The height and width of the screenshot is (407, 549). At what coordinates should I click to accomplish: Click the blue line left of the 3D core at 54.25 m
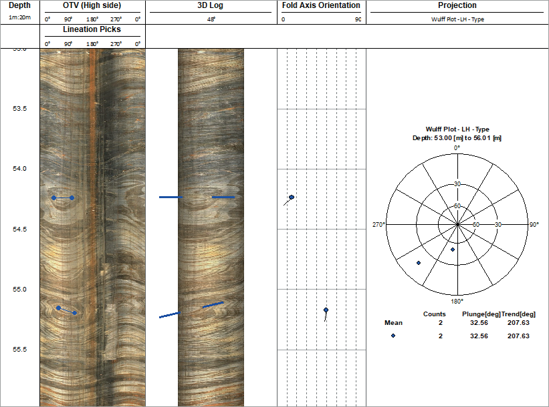tap(170, 197)
